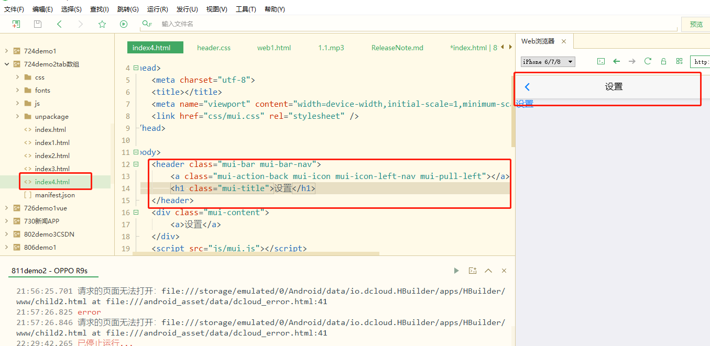Screen dimensions: 710x346
Task: Open the 帮助(Y) menu
Action: click(275, 9)
